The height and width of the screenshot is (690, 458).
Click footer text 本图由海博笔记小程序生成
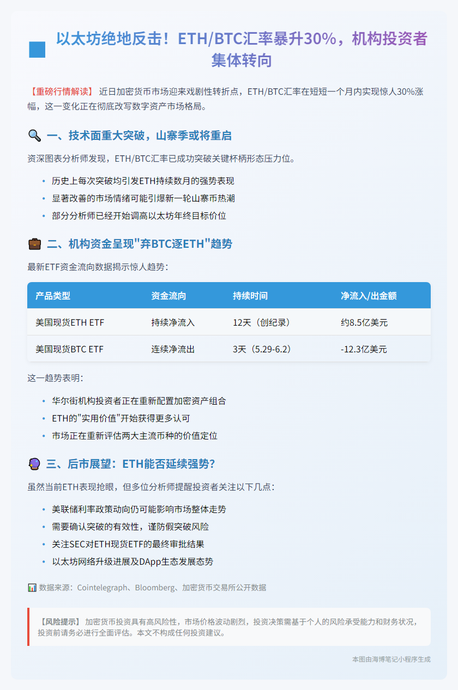pos(391,659)
